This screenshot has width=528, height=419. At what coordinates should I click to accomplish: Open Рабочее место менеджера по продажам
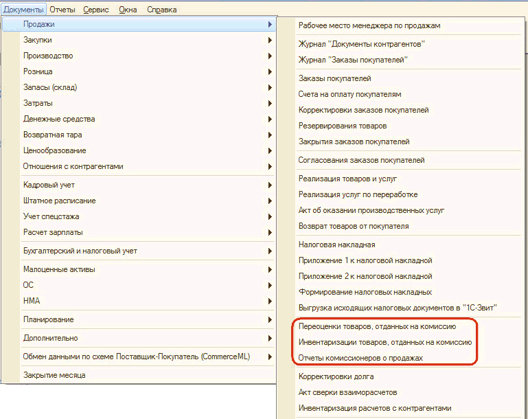369,25
